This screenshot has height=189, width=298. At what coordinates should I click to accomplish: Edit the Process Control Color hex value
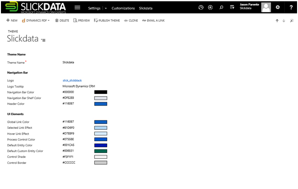click(x=68, y=139)
